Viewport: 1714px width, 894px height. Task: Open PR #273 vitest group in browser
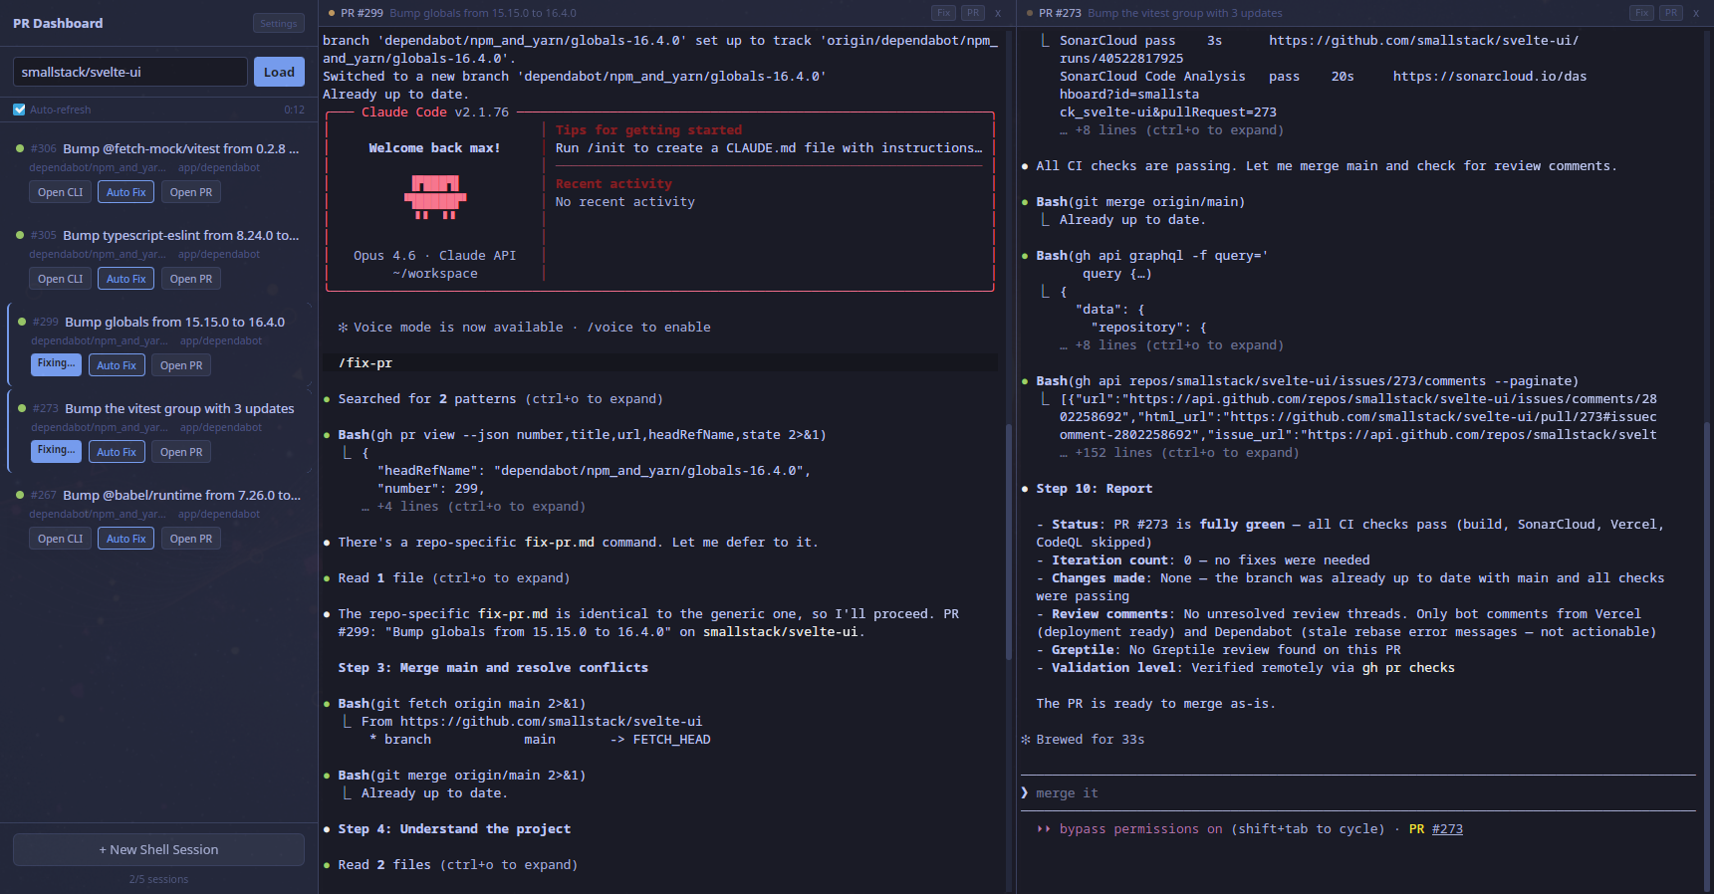coord(181,452)
